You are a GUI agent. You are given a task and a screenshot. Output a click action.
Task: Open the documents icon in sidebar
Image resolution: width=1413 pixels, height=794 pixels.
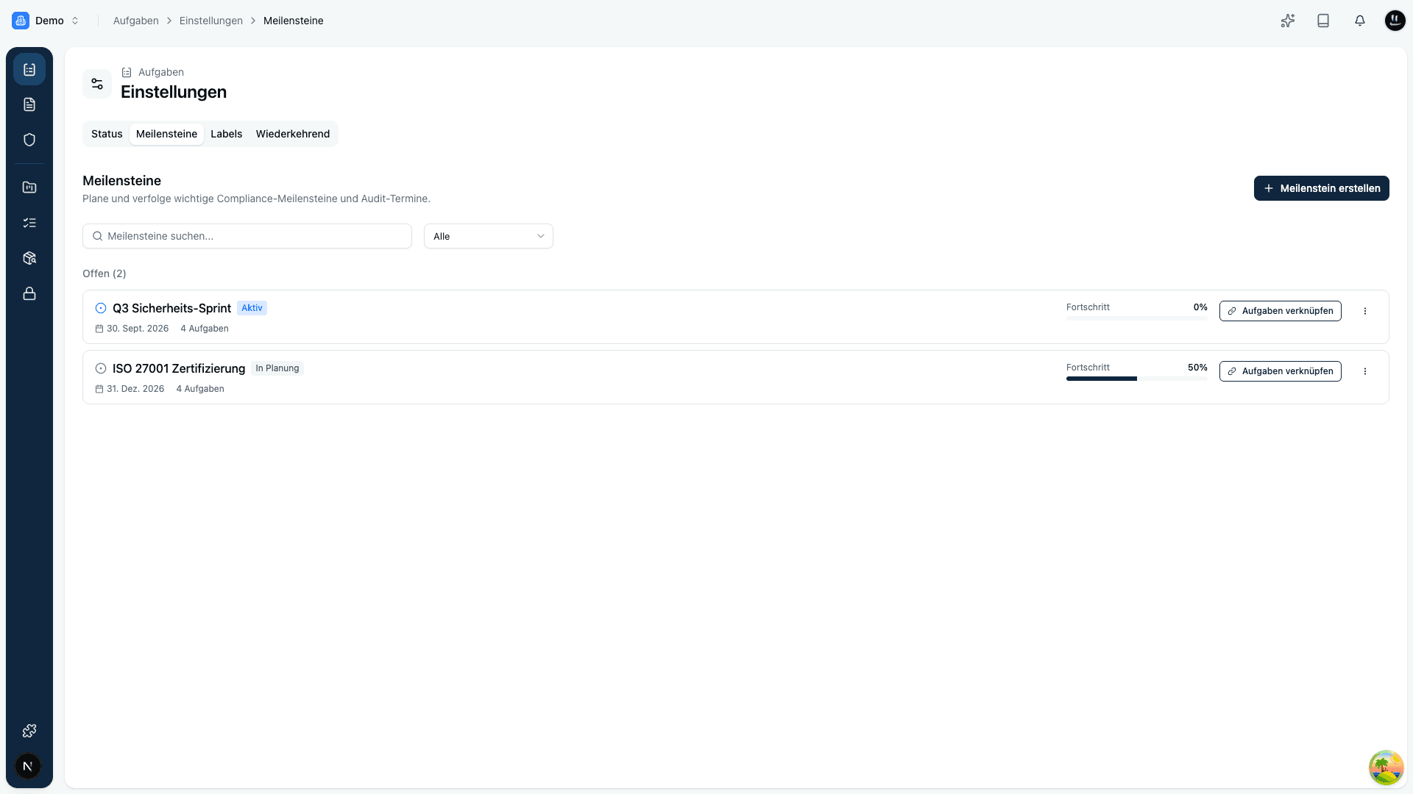point(29,104)
